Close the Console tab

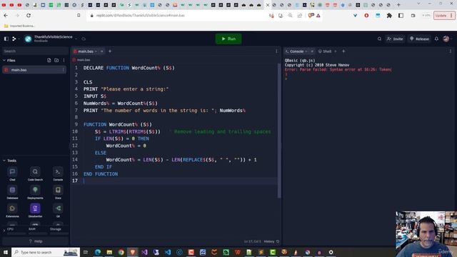312,51
